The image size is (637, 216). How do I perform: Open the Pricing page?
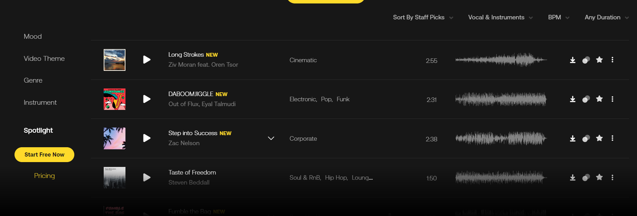click(x=44, y=176)
